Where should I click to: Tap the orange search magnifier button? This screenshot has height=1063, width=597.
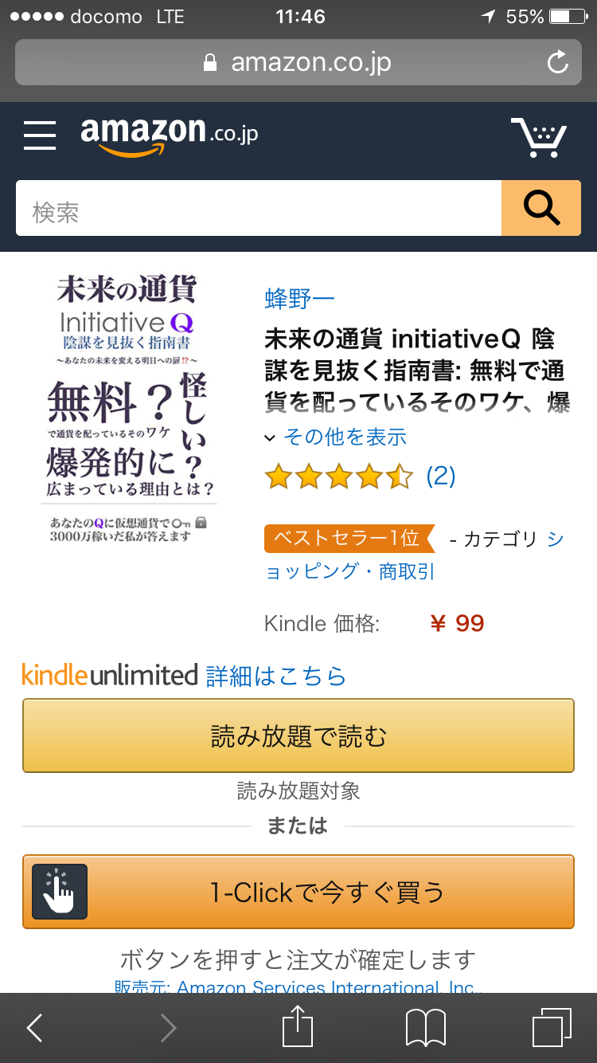[x=541, y=208]
